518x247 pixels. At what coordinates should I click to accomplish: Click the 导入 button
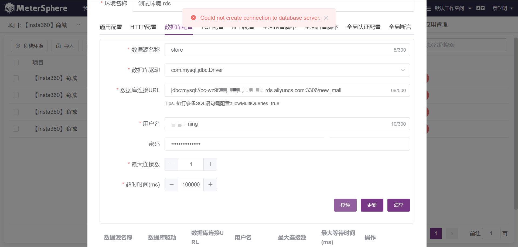[65, 46]
